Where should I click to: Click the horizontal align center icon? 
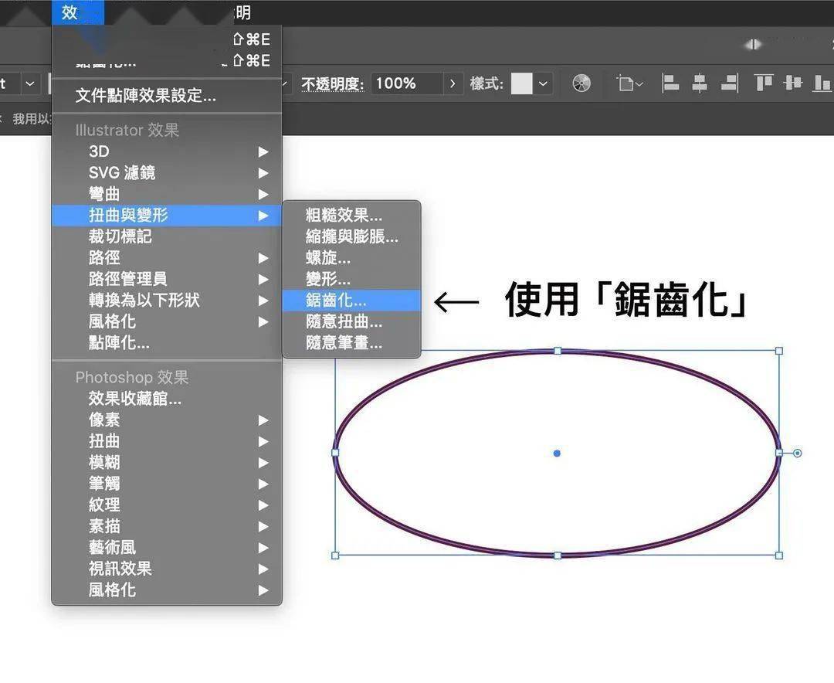[x=700, y=83]
